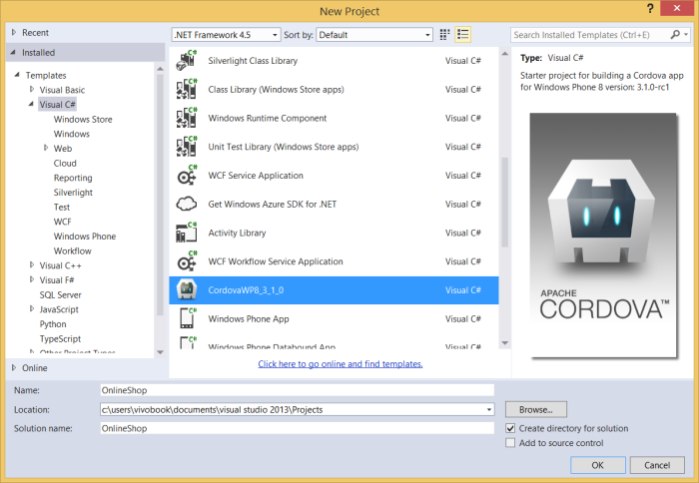699x483 pixels.
Task: Expand the Web subcategory arrow
Action: point(46,148)
